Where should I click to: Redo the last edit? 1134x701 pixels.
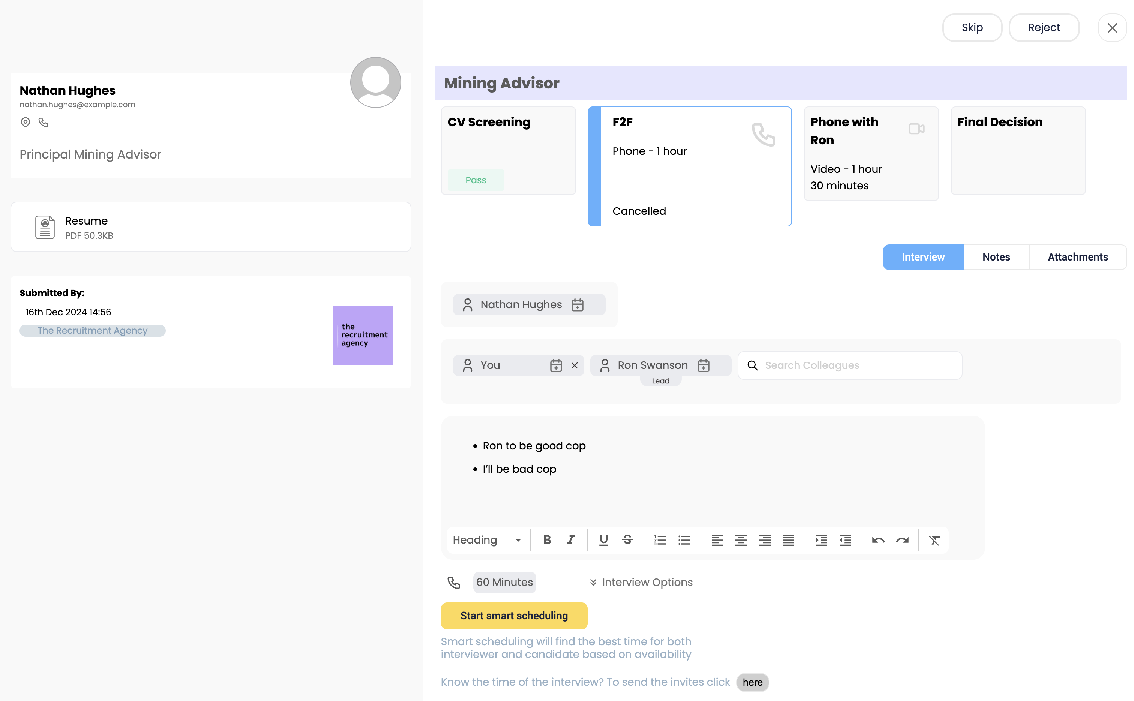click(x=902, y=540)
